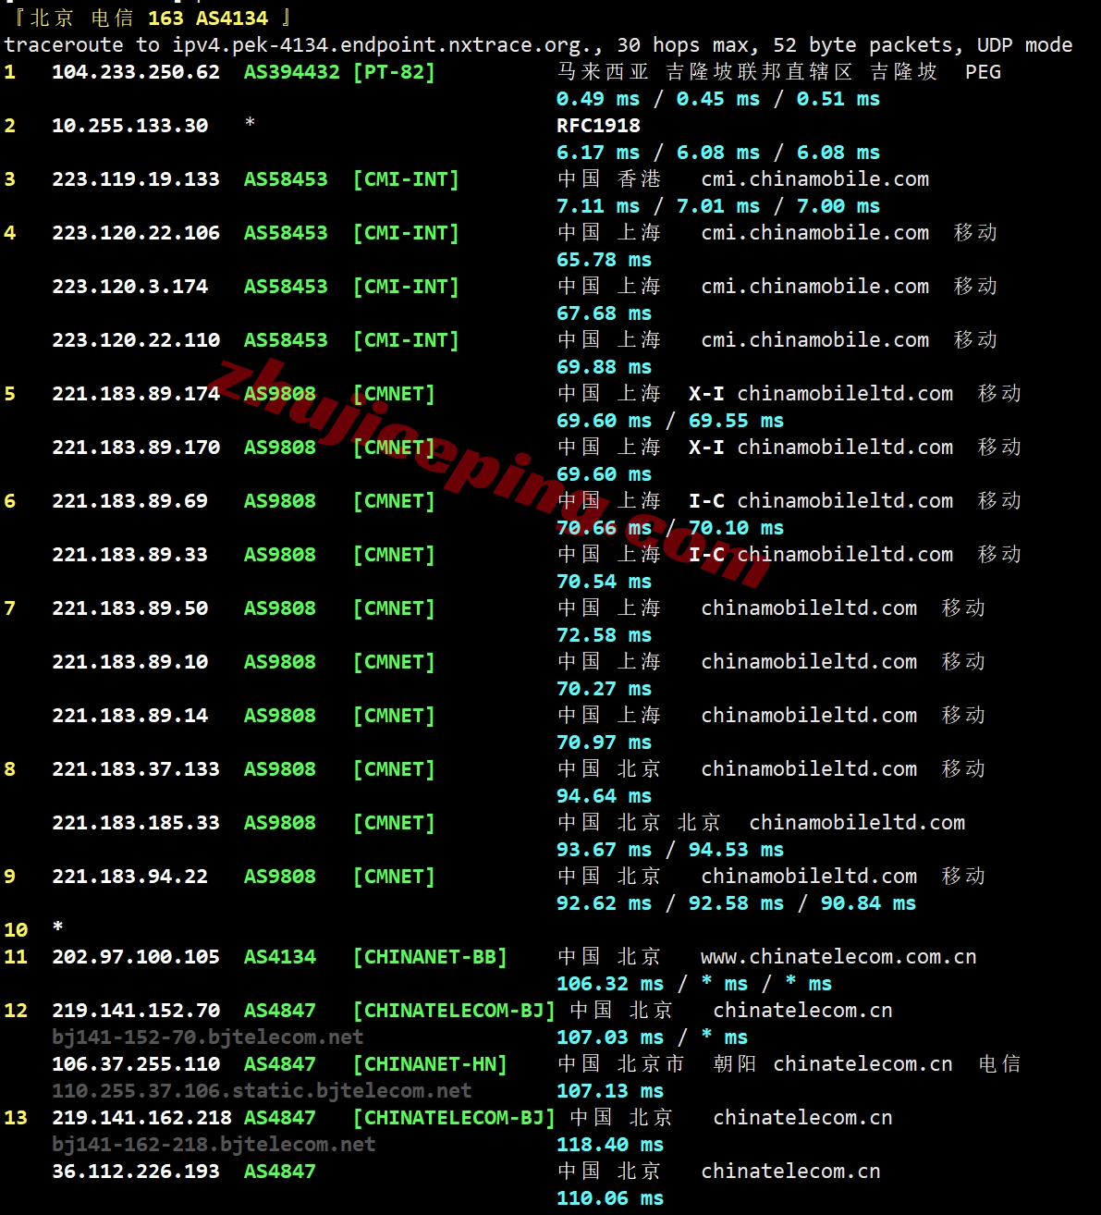Select the 72.58 ms latency value
This screenshot has height=1215, width=1101.
(604, 635)
